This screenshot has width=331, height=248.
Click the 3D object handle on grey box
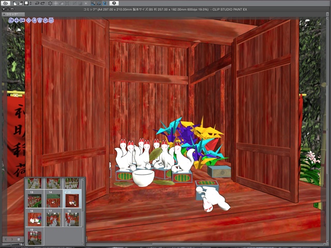point(222,173)
